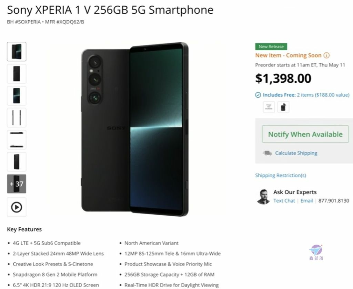
Task: Start a Text Chat with experts
Action: (x=284, y=200)
